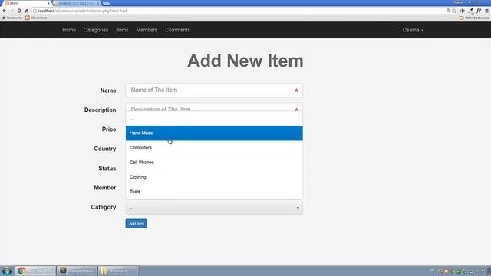Open Items in the navbar

(122, 30)
